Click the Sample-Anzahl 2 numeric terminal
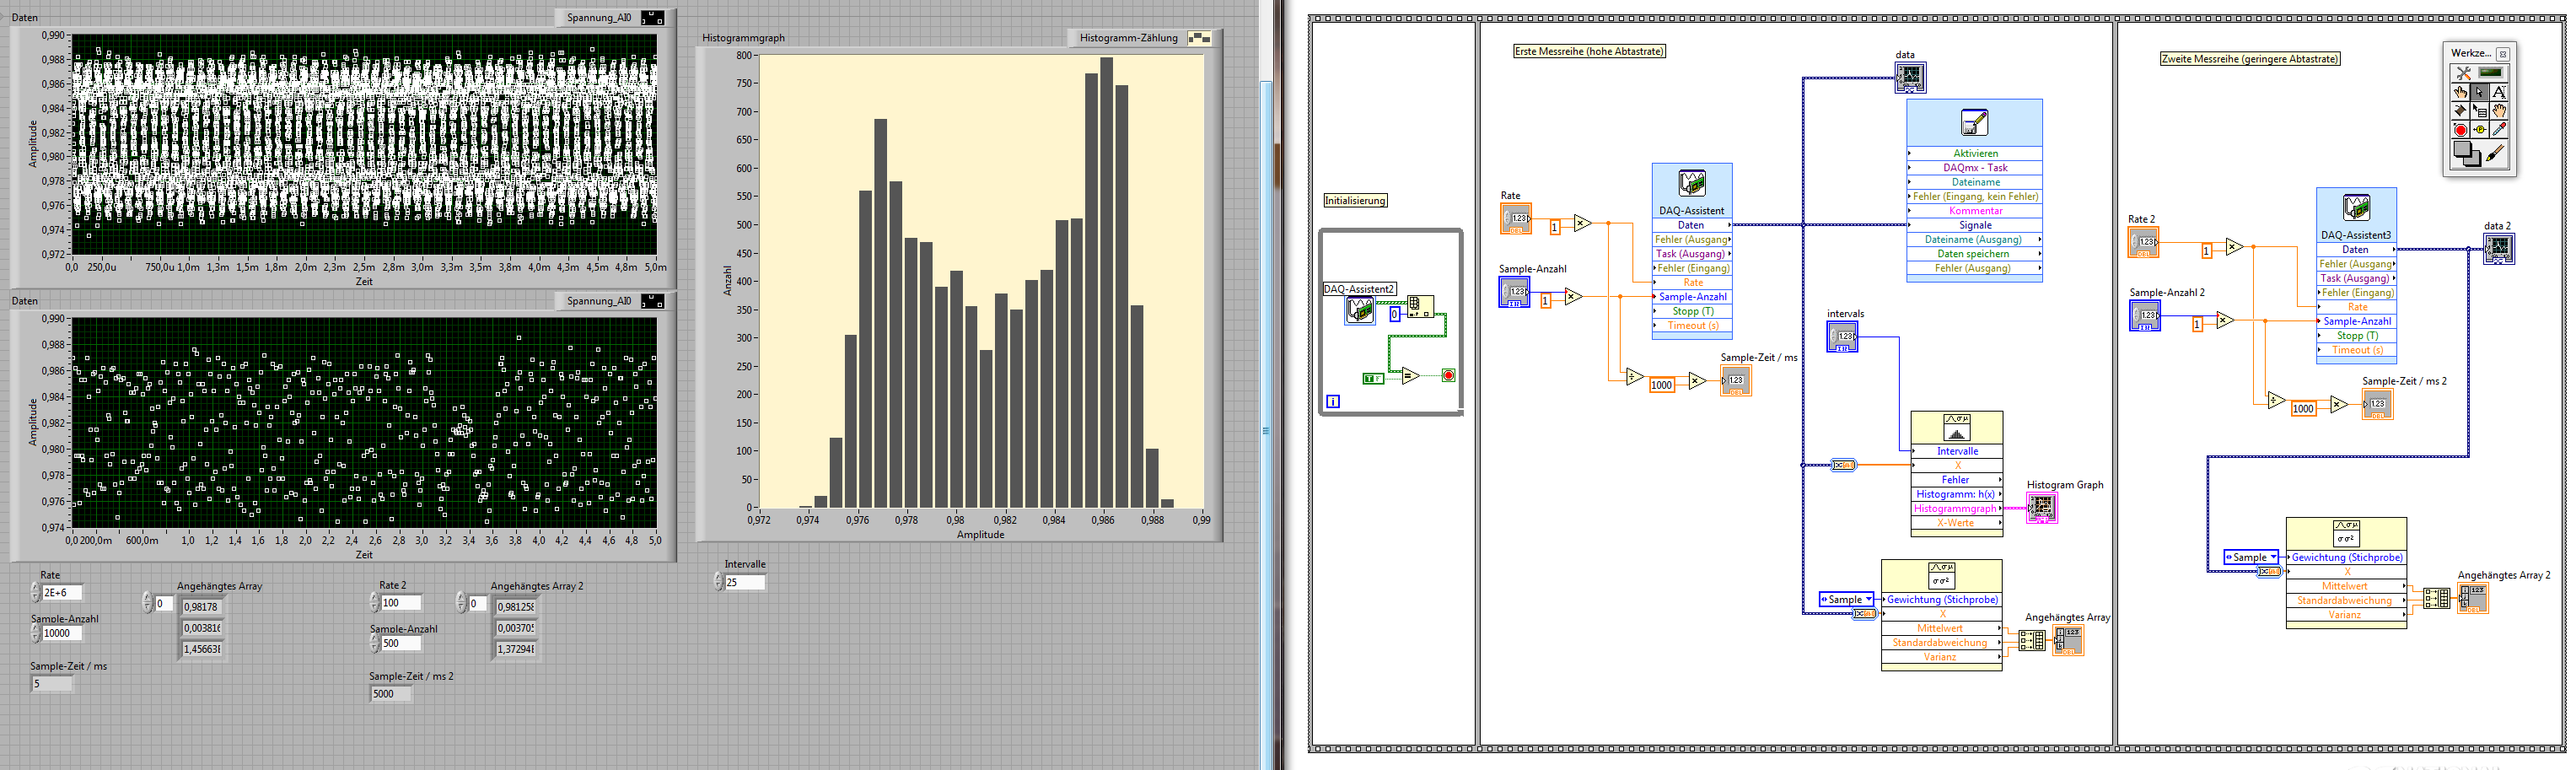Screen dimensions: 2576x770 coord(2145,316)
